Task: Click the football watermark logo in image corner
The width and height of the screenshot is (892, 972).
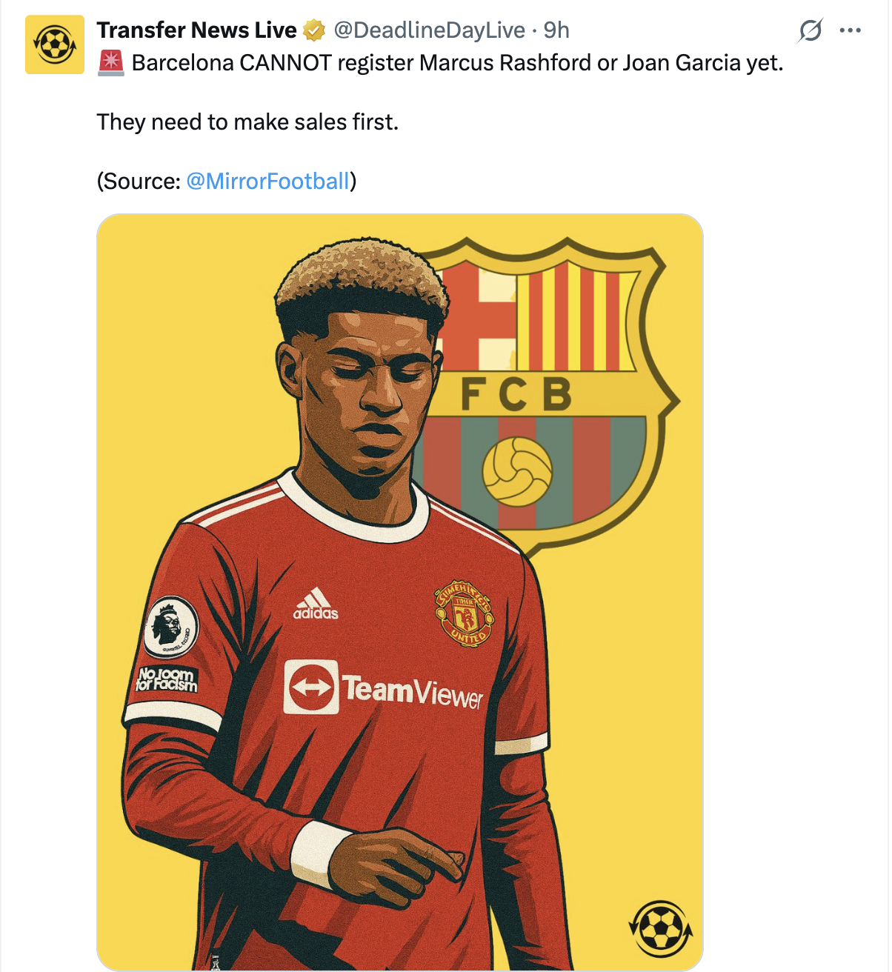Action: click(661, 928)
